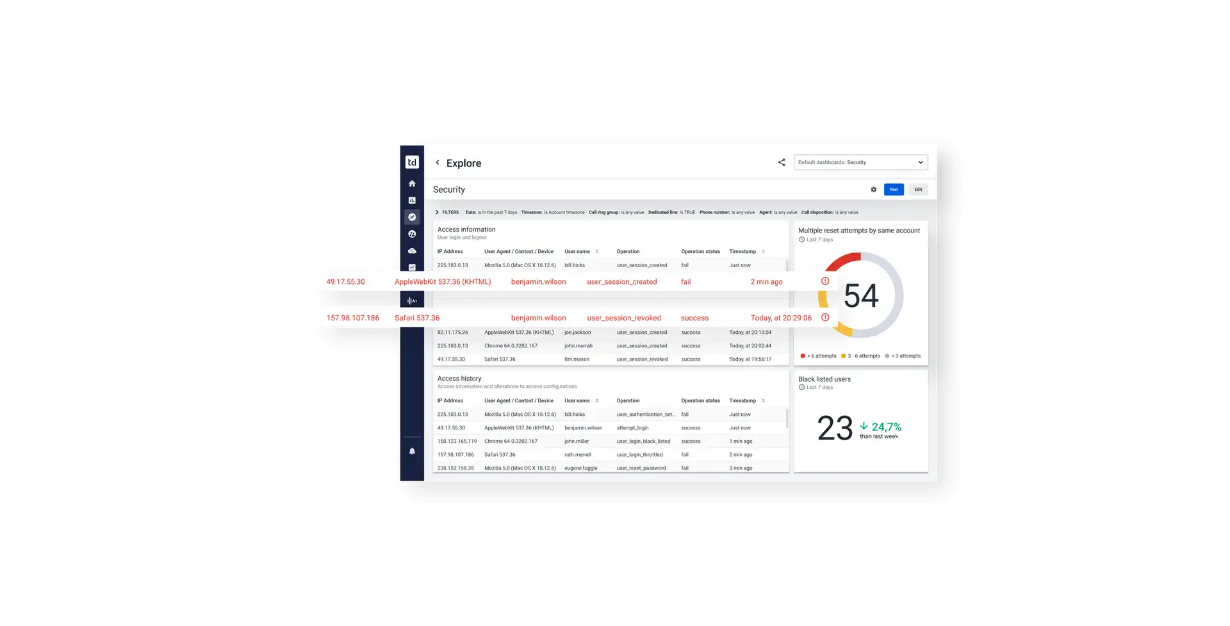Open the notifications bell icon
Image resolution: width=1230 pixels, height=626 pixels.
(x=412, y=452)
